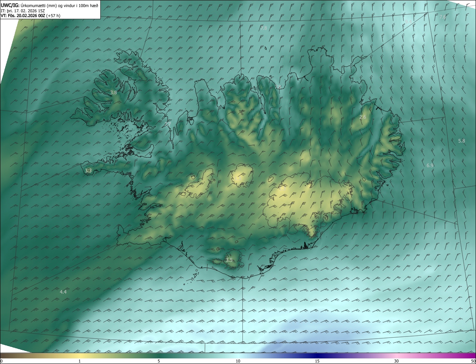The width and height of the screenshot is (476, 364).
Task: Select the 2.6 value in northeast Iceland
Action: (363, 117)
